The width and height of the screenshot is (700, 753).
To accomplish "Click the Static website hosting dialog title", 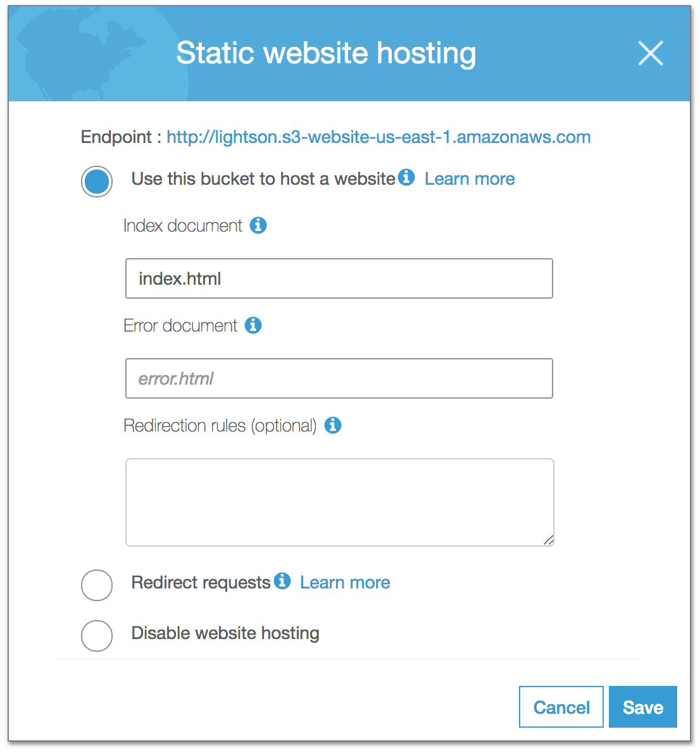I will (x=326, y=53).
